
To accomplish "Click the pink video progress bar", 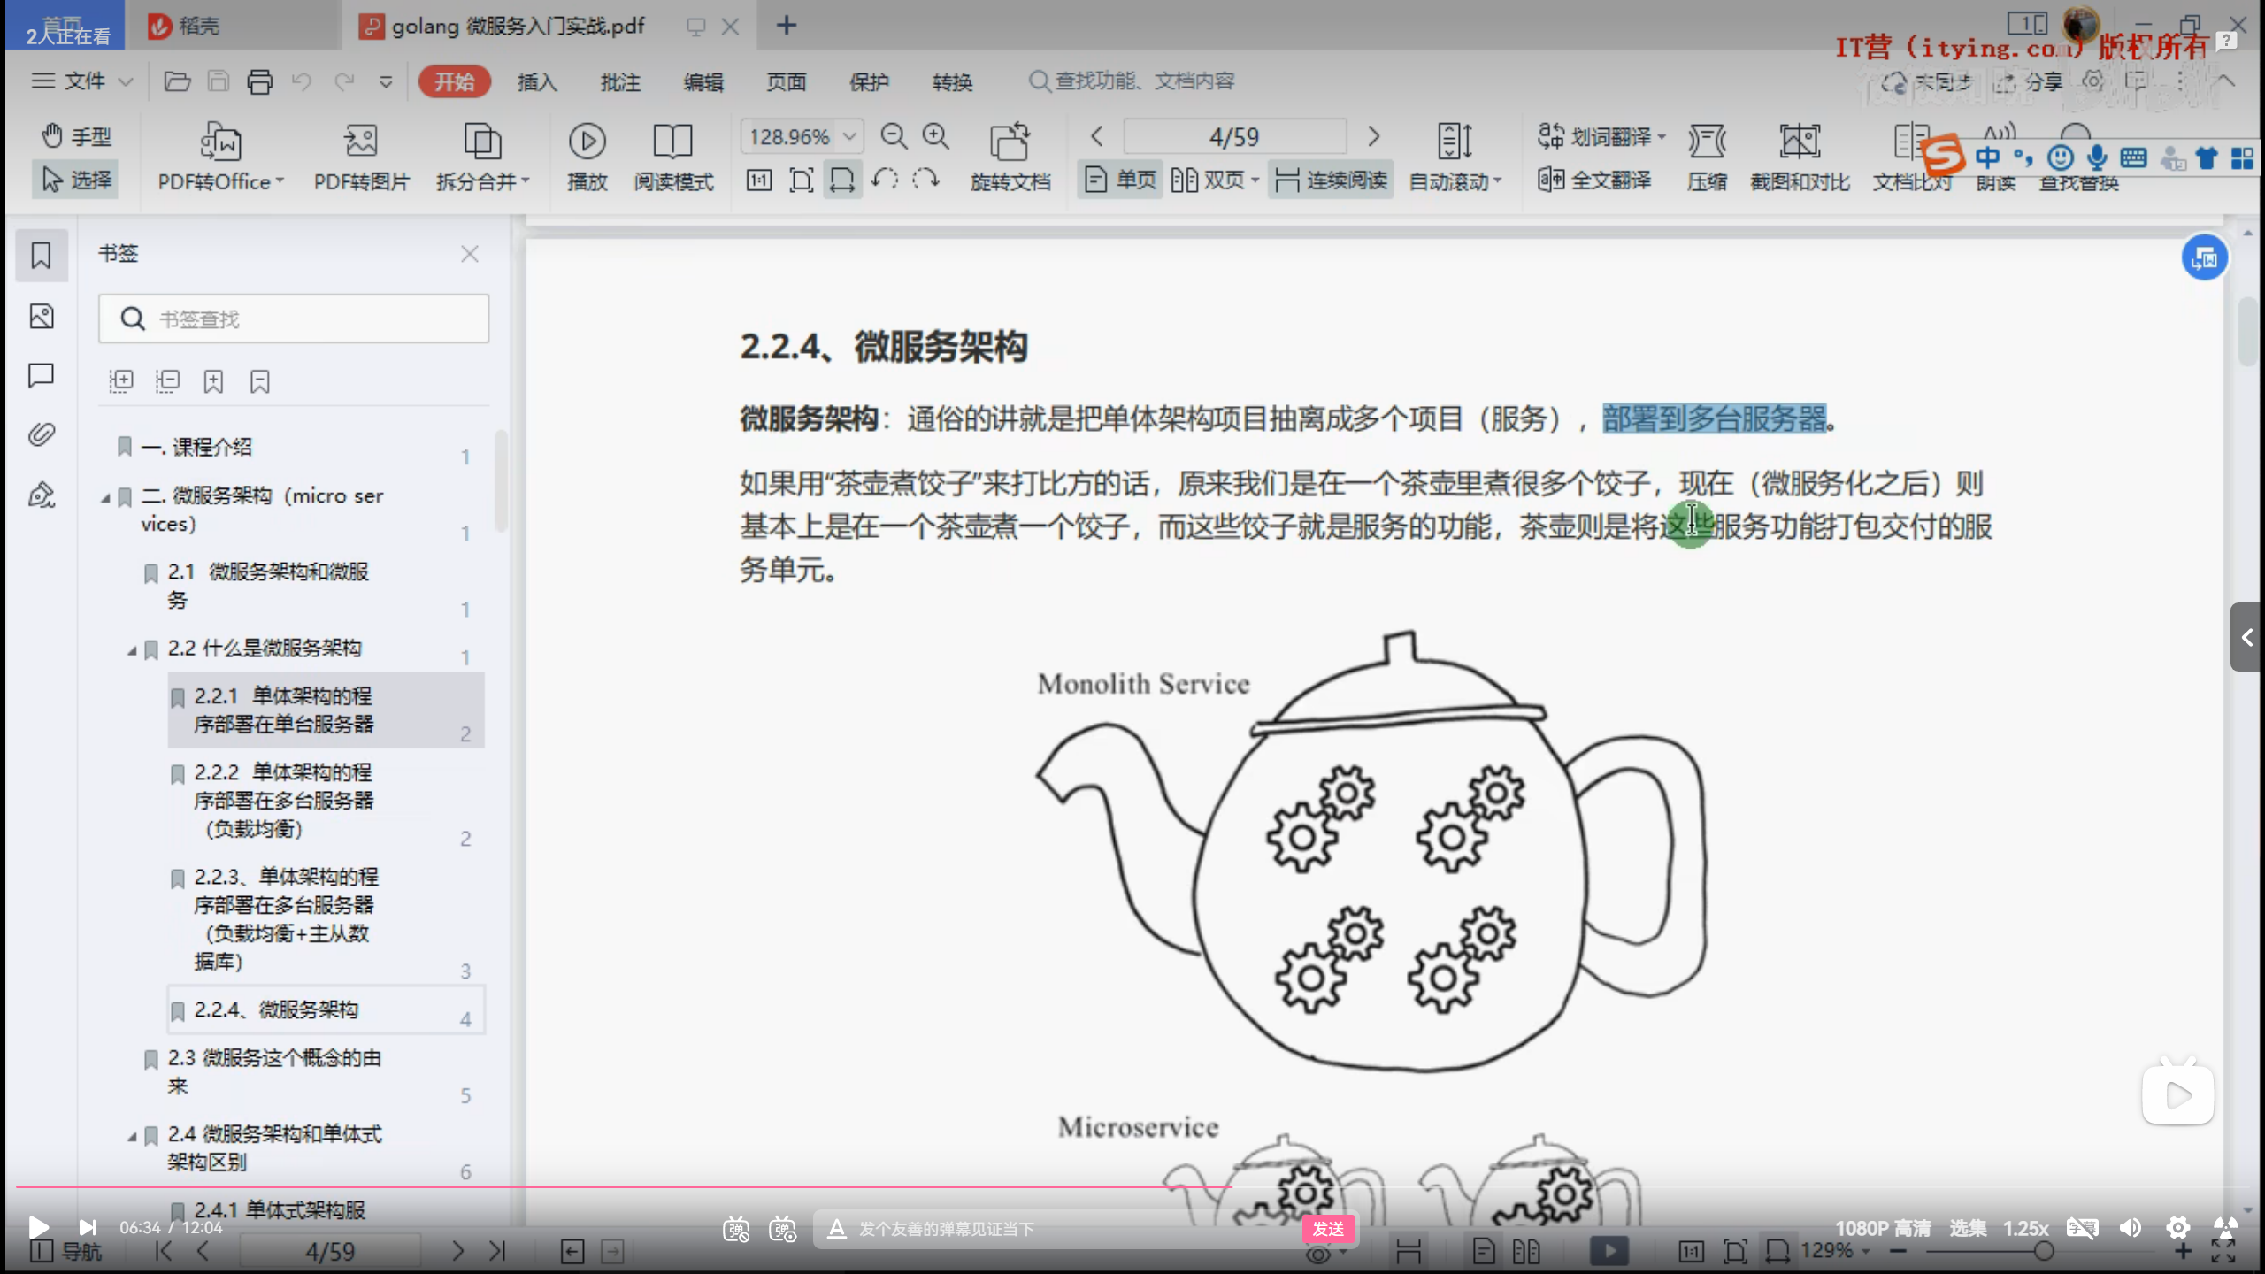I will click(625, 1186).
